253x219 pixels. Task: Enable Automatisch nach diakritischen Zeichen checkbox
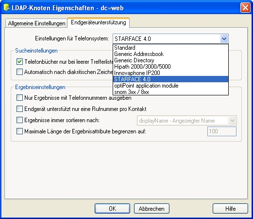[19, 72]
